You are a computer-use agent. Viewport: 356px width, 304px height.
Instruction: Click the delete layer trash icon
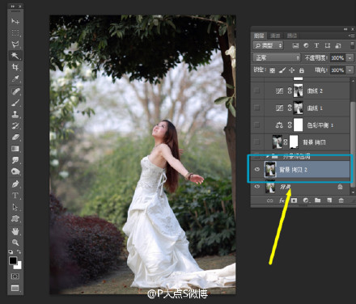[x=341, y=201]
